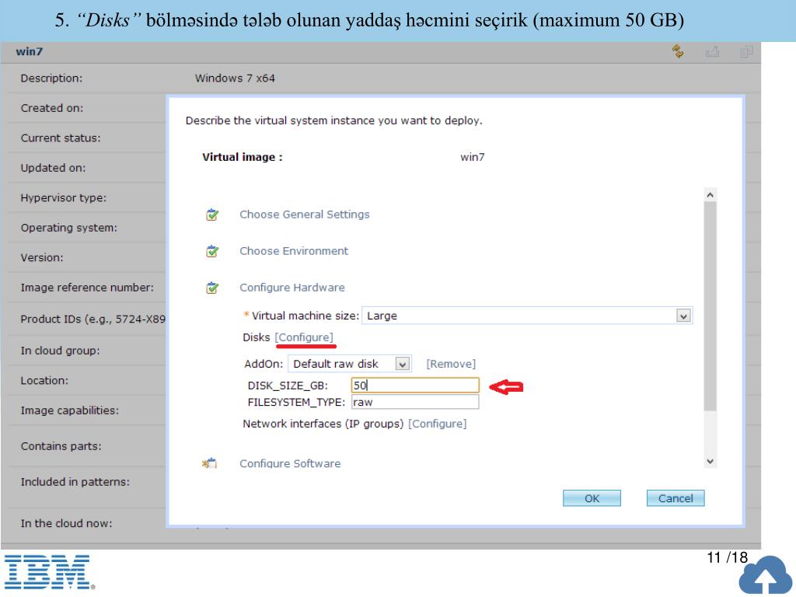This screenshot has width=796, height=597.
Task: Expand the Configure Software section
Action: [290, 463]
